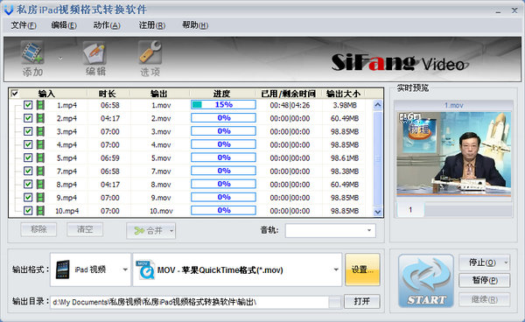Image resolution: width=525 pixels, height=322 pixels.
Task: Uncheck the checkbox for 1.mp4
Action: coord(28,105)
